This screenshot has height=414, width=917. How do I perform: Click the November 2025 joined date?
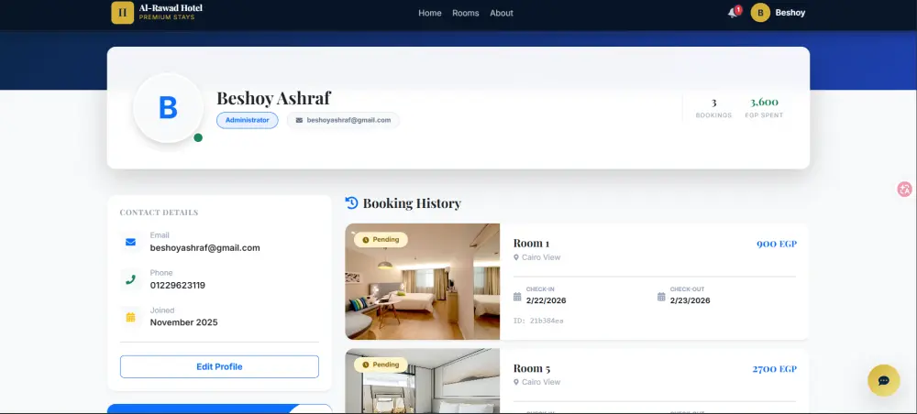[x=183, y=322]
